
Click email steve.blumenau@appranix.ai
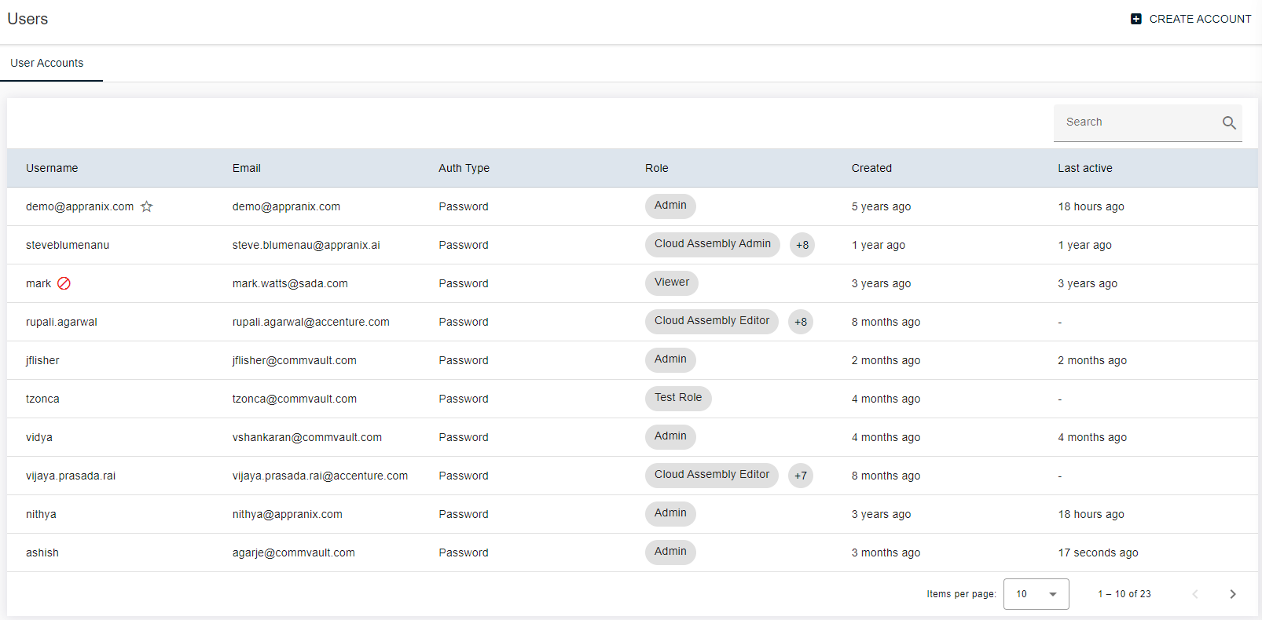click(x=306, y=245)
